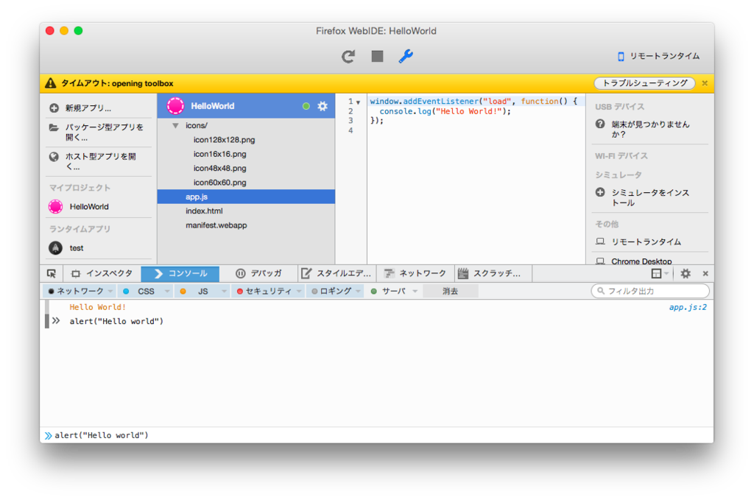The height and width of the screenshot is (500, 754).
Task: Toggle the ロギング console filter
Action: point(332,292)
